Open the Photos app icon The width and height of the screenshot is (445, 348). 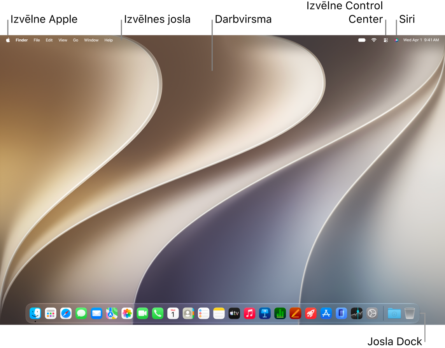pyautogui.click(x=127, y=313)
